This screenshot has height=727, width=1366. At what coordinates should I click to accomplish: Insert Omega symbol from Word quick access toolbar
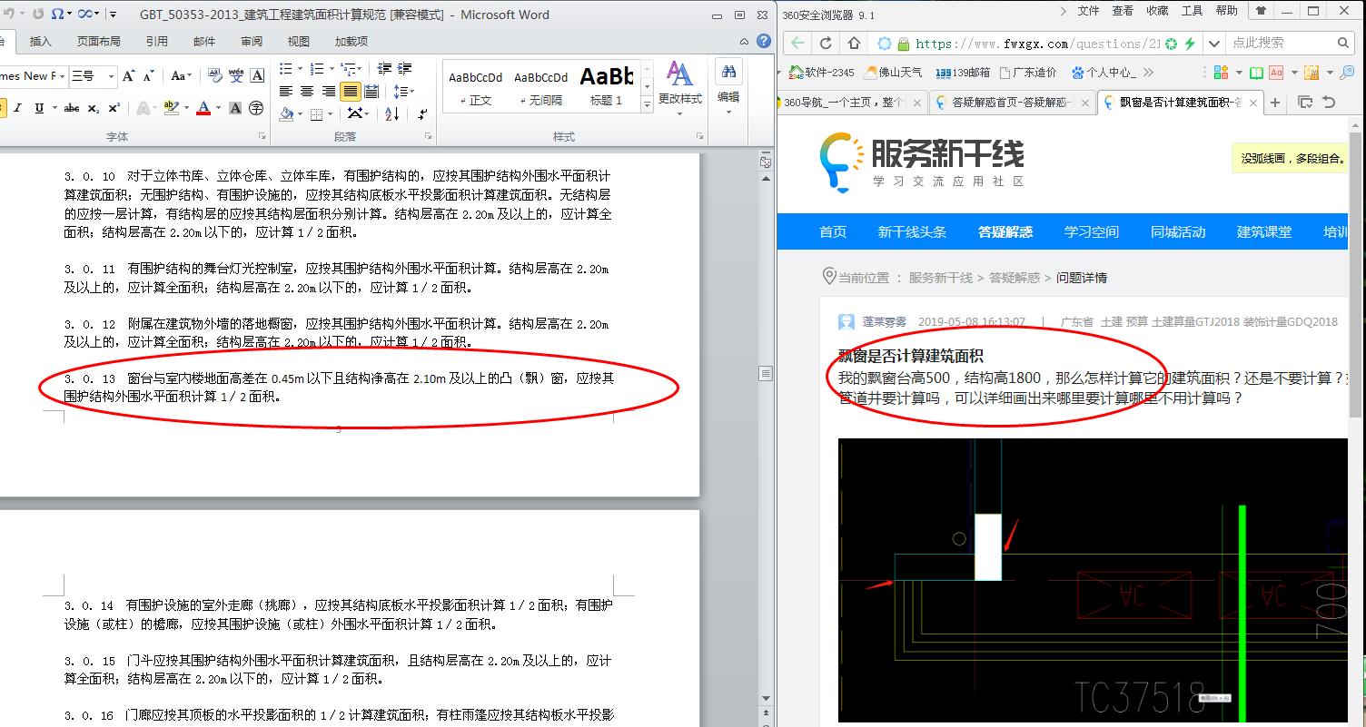pyautogui.click(x=58, y=14)
